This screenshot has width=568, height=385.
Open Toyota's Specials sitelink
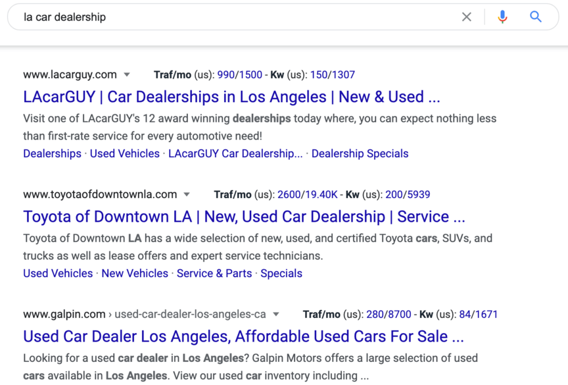pyautogui.click(x=281, y=273)
